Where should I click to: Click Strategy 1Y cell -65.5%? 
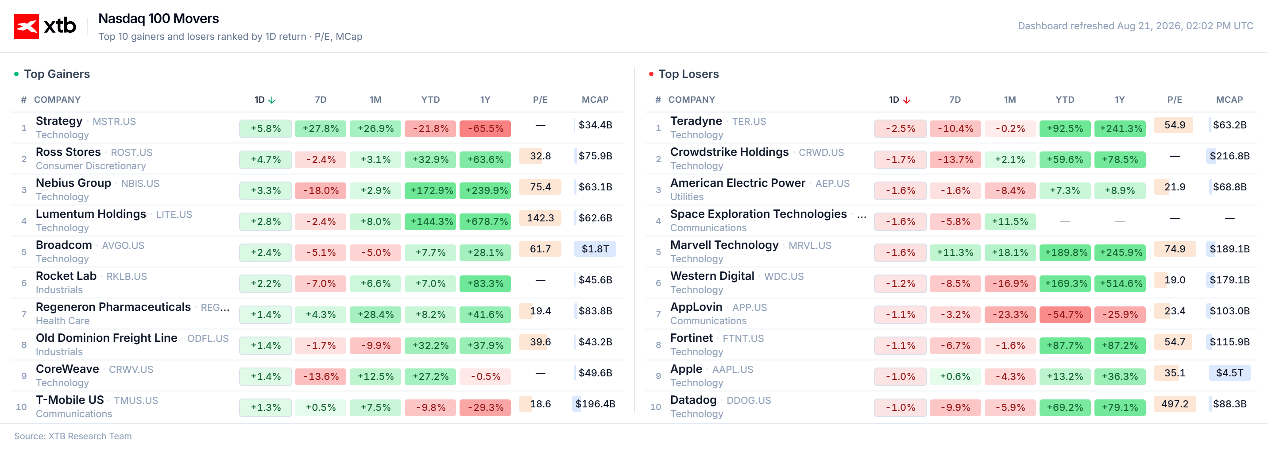(x=485, y=129)
